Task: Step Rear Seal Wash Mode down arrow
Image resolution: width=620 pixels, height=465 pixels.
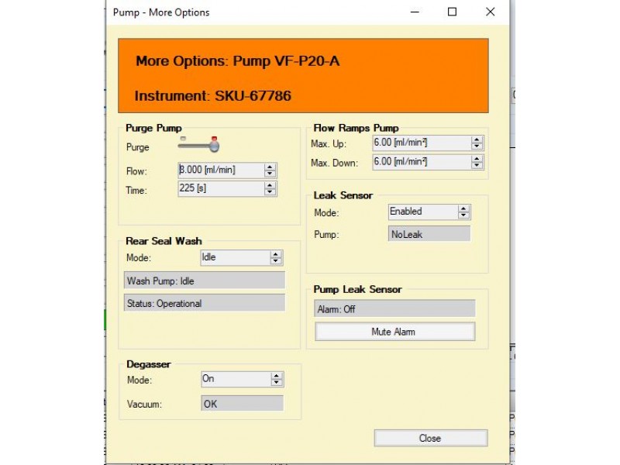Action: pyautogui.click(x=276, y=261)
